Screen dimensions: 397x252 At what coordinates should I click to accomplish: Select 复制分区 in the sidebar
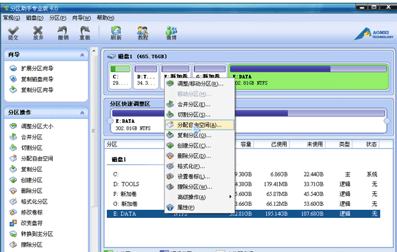point(26,169)
